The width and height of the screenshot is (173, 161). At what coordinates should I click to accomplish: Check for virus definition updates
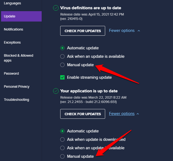(x=83, y=31)
